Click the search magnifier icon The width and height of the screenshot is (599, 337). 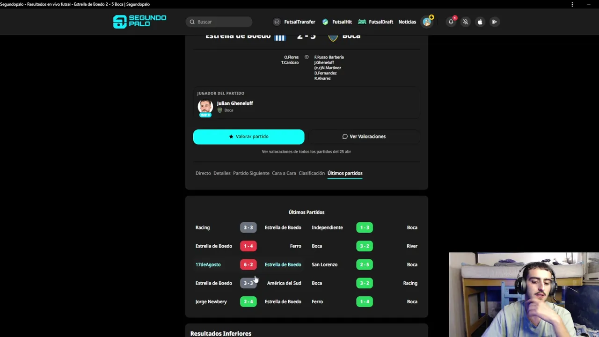[192, 22]
